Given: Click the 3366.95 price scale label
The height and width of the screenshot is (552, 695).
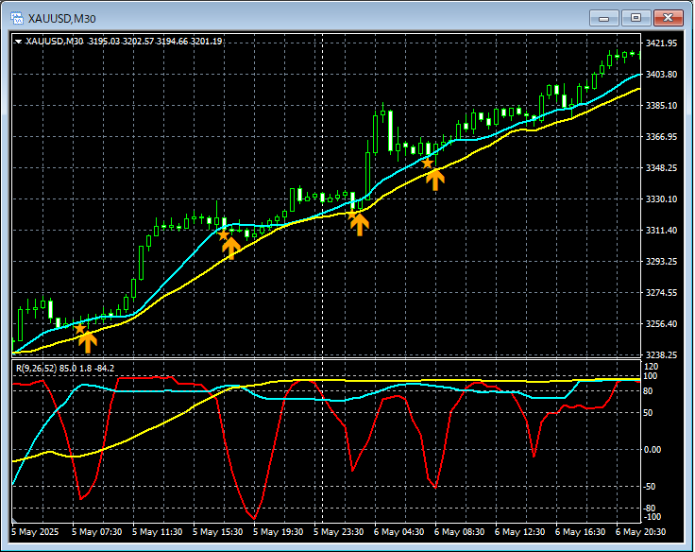Looking at the screenshot, I should pyautogui.click(x=661, y=136).
